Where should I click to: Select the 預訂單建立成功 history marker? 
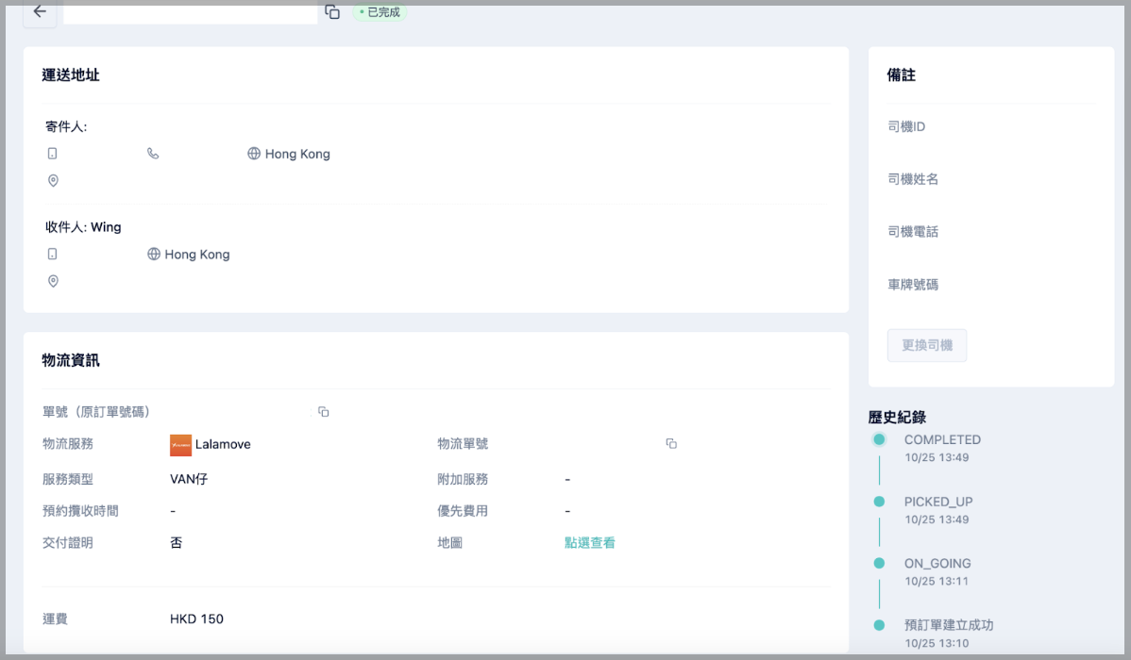(x=879, y=625)
